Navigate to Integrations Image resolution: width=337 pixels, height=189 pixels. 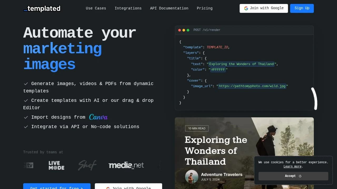[128, 8]
